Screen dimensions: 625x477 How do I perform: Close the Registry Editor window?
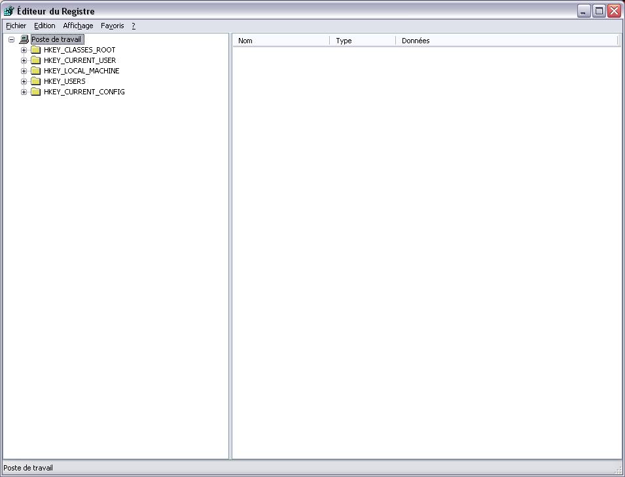click(615, 10)
